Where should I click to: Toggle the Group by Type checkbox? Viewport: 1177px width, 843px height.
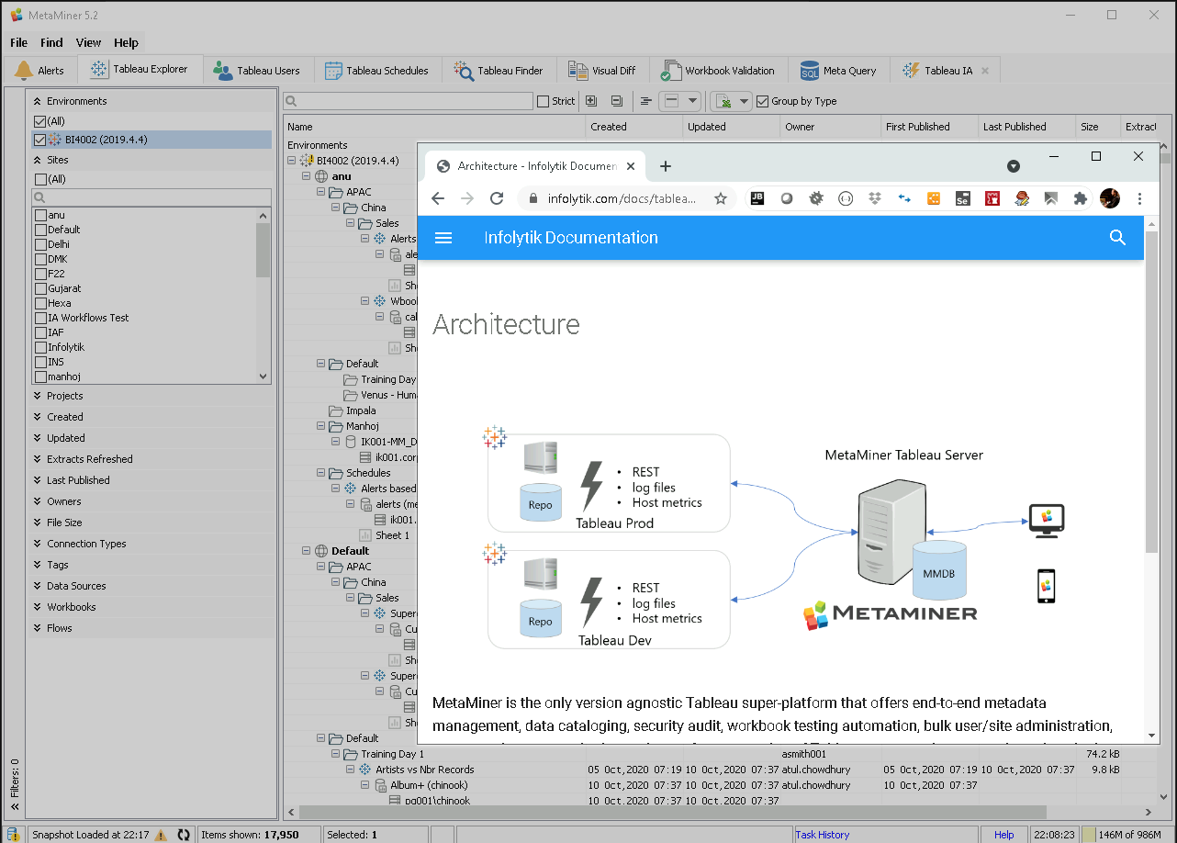(x=762, y=101)
